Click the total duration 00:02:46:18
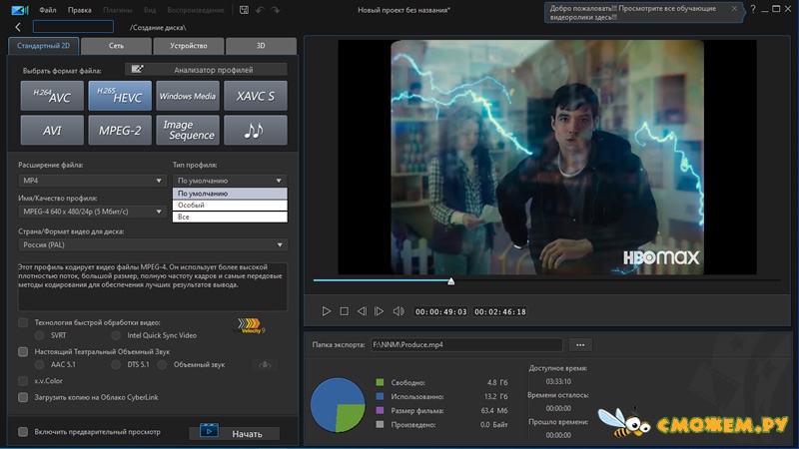This screenshot has width=799, height=449. pyautogui.click(x=500, y=311)
